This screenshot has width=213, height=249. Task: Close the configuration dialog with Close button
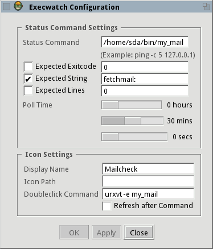(139, 233)
